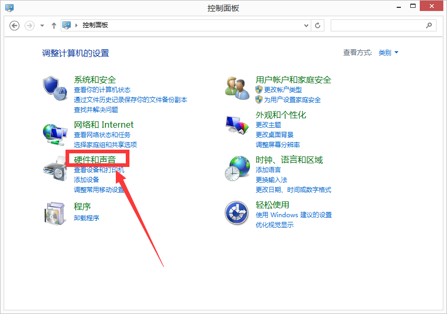
Task: Expand the breadcrumb arrow before 控制面板
Action: pyautogui.click(x=77, y=25)
